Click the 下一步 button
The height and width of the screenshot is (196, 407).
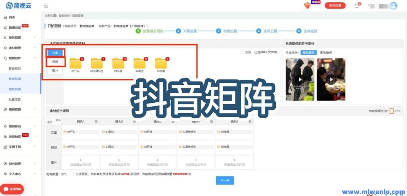225,180
